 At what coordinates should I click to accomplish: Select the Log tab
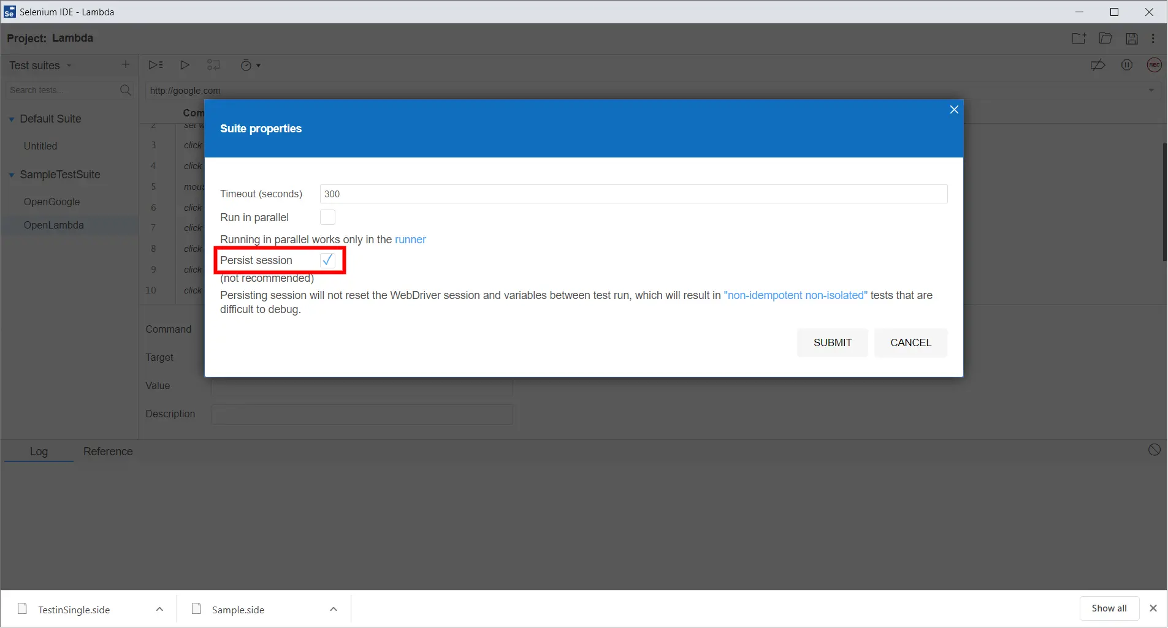[x=39, y=452]
